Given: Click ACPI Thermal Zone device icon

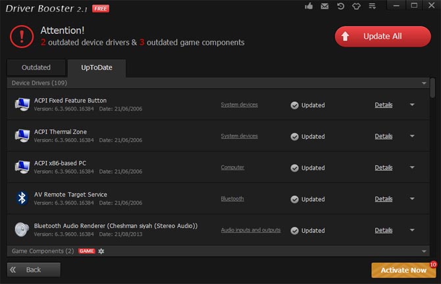Looking at the screenshot, I should [x=22, y=135].
